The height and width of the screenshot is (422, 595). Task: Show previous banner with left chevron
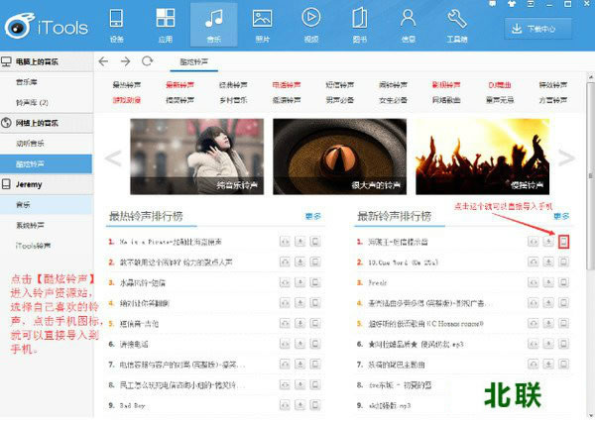click(113, 158)
